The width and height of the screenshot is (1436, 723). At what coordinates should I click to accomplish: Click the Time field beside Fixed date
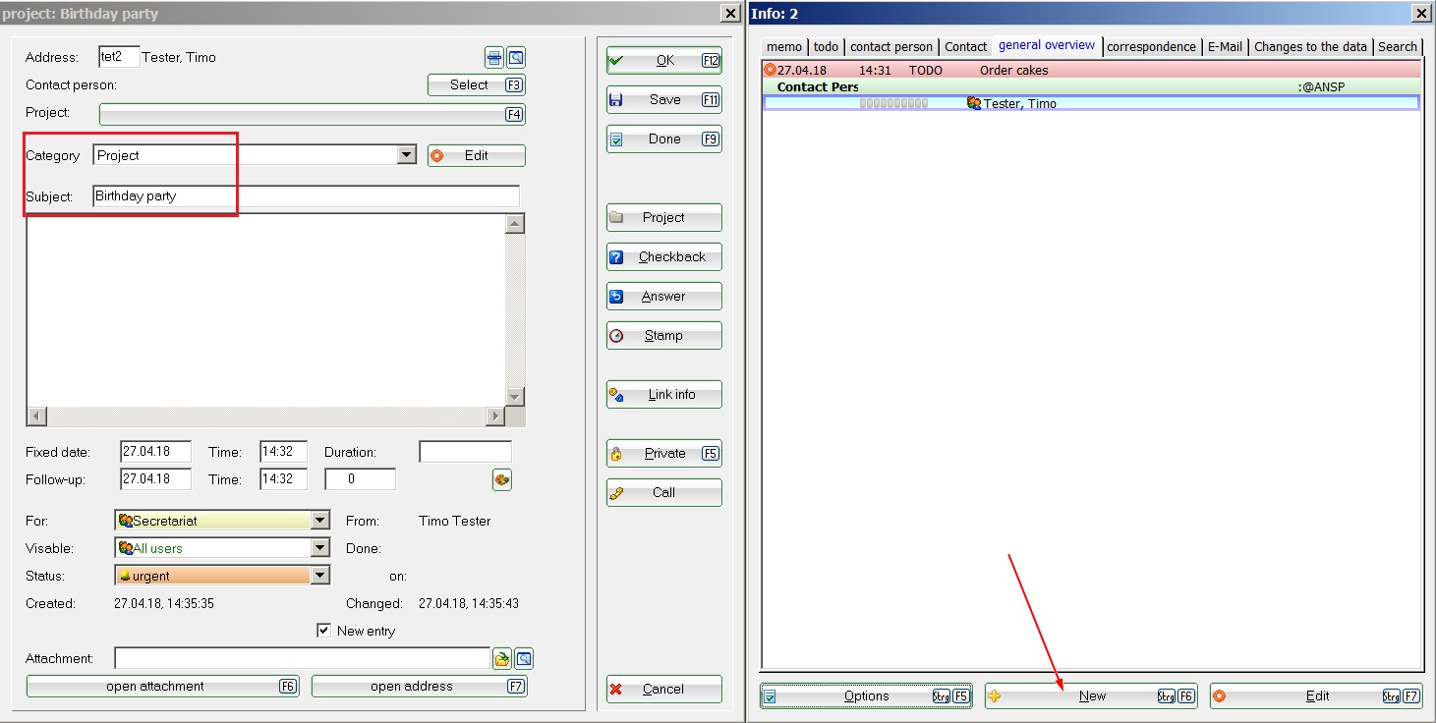point(283,452)
